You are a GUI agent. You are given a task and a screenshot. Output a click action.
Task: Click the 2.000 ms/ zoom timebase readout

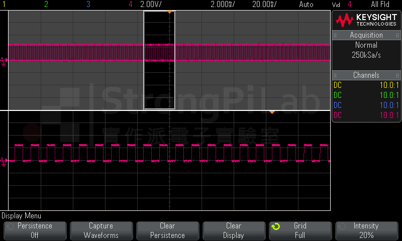tap(223, 4)
